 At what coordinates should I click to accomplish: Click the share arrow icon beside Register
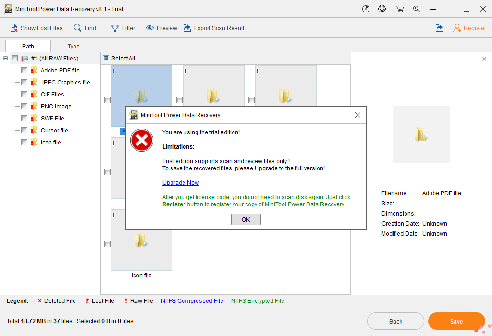tap(440, 28)
